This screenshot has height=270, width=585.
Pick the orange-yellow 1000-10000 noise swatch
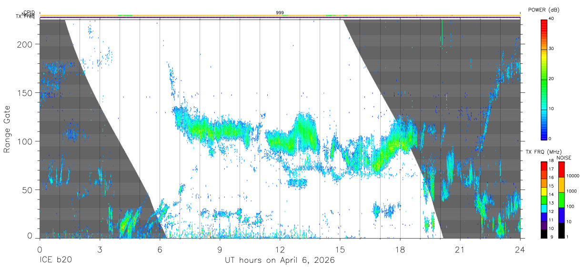coord(561,185)
